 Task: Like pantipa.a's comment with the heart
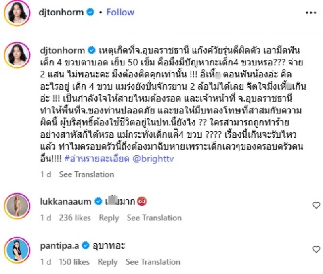[316, 249]
